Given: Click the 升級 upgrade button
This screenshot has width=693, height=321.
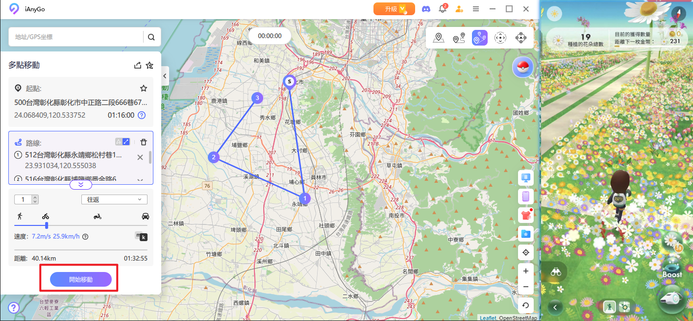Looking at the screenshot, I should point(394,9).
